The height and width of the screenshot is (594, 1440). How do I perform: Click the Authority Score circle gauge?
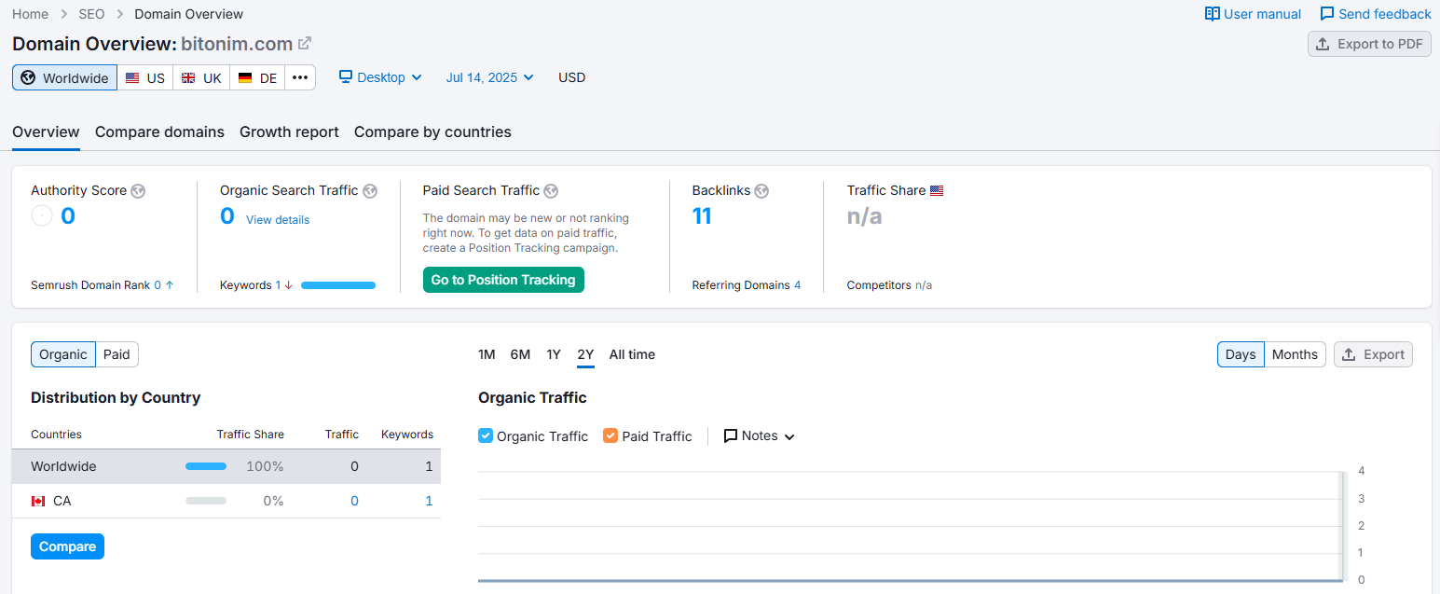click(x=42, y=216)
